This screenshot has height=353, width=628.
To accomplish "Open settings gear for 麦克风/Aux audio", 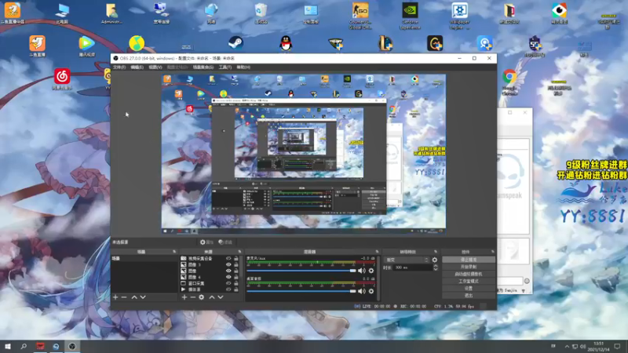I will pyautogui.click(x=371, y=271).
